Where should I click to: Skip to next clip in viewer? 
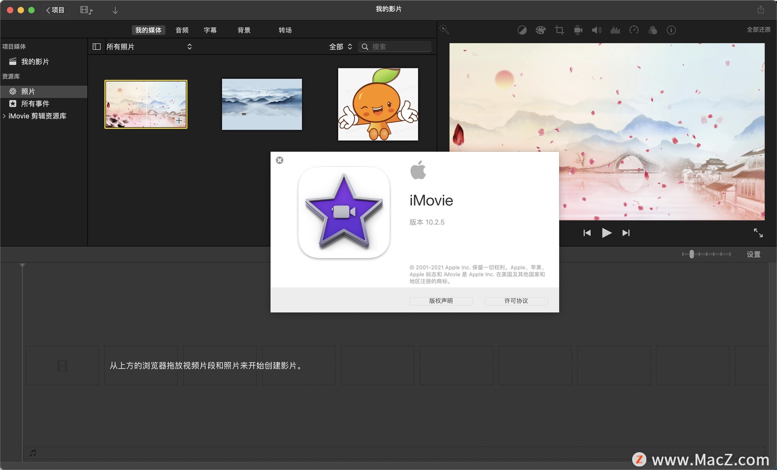626,233
